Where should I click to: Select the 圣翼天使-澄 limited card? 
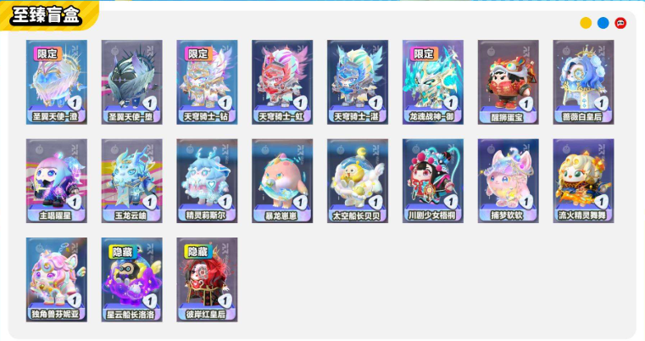pos(56,82)
